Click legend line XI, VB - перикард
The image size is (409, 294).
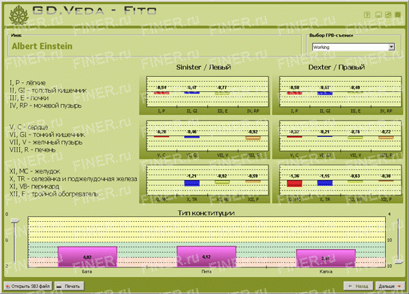(34, 186)
